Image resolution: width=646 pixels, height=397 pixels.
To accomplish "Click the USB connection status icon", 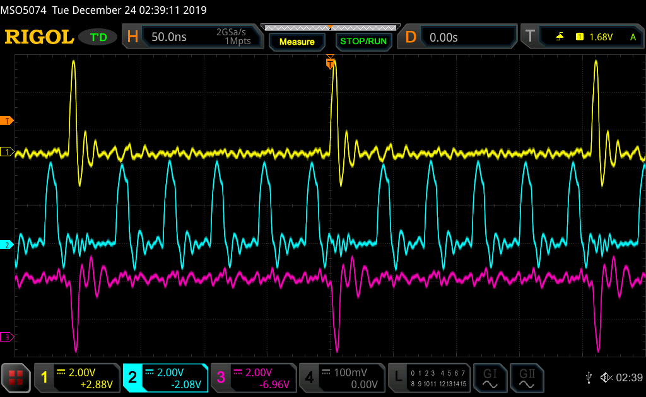I will (x=589, y=377).
